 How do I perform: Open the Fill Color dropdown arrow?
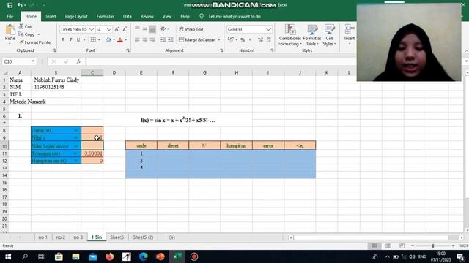114,40
